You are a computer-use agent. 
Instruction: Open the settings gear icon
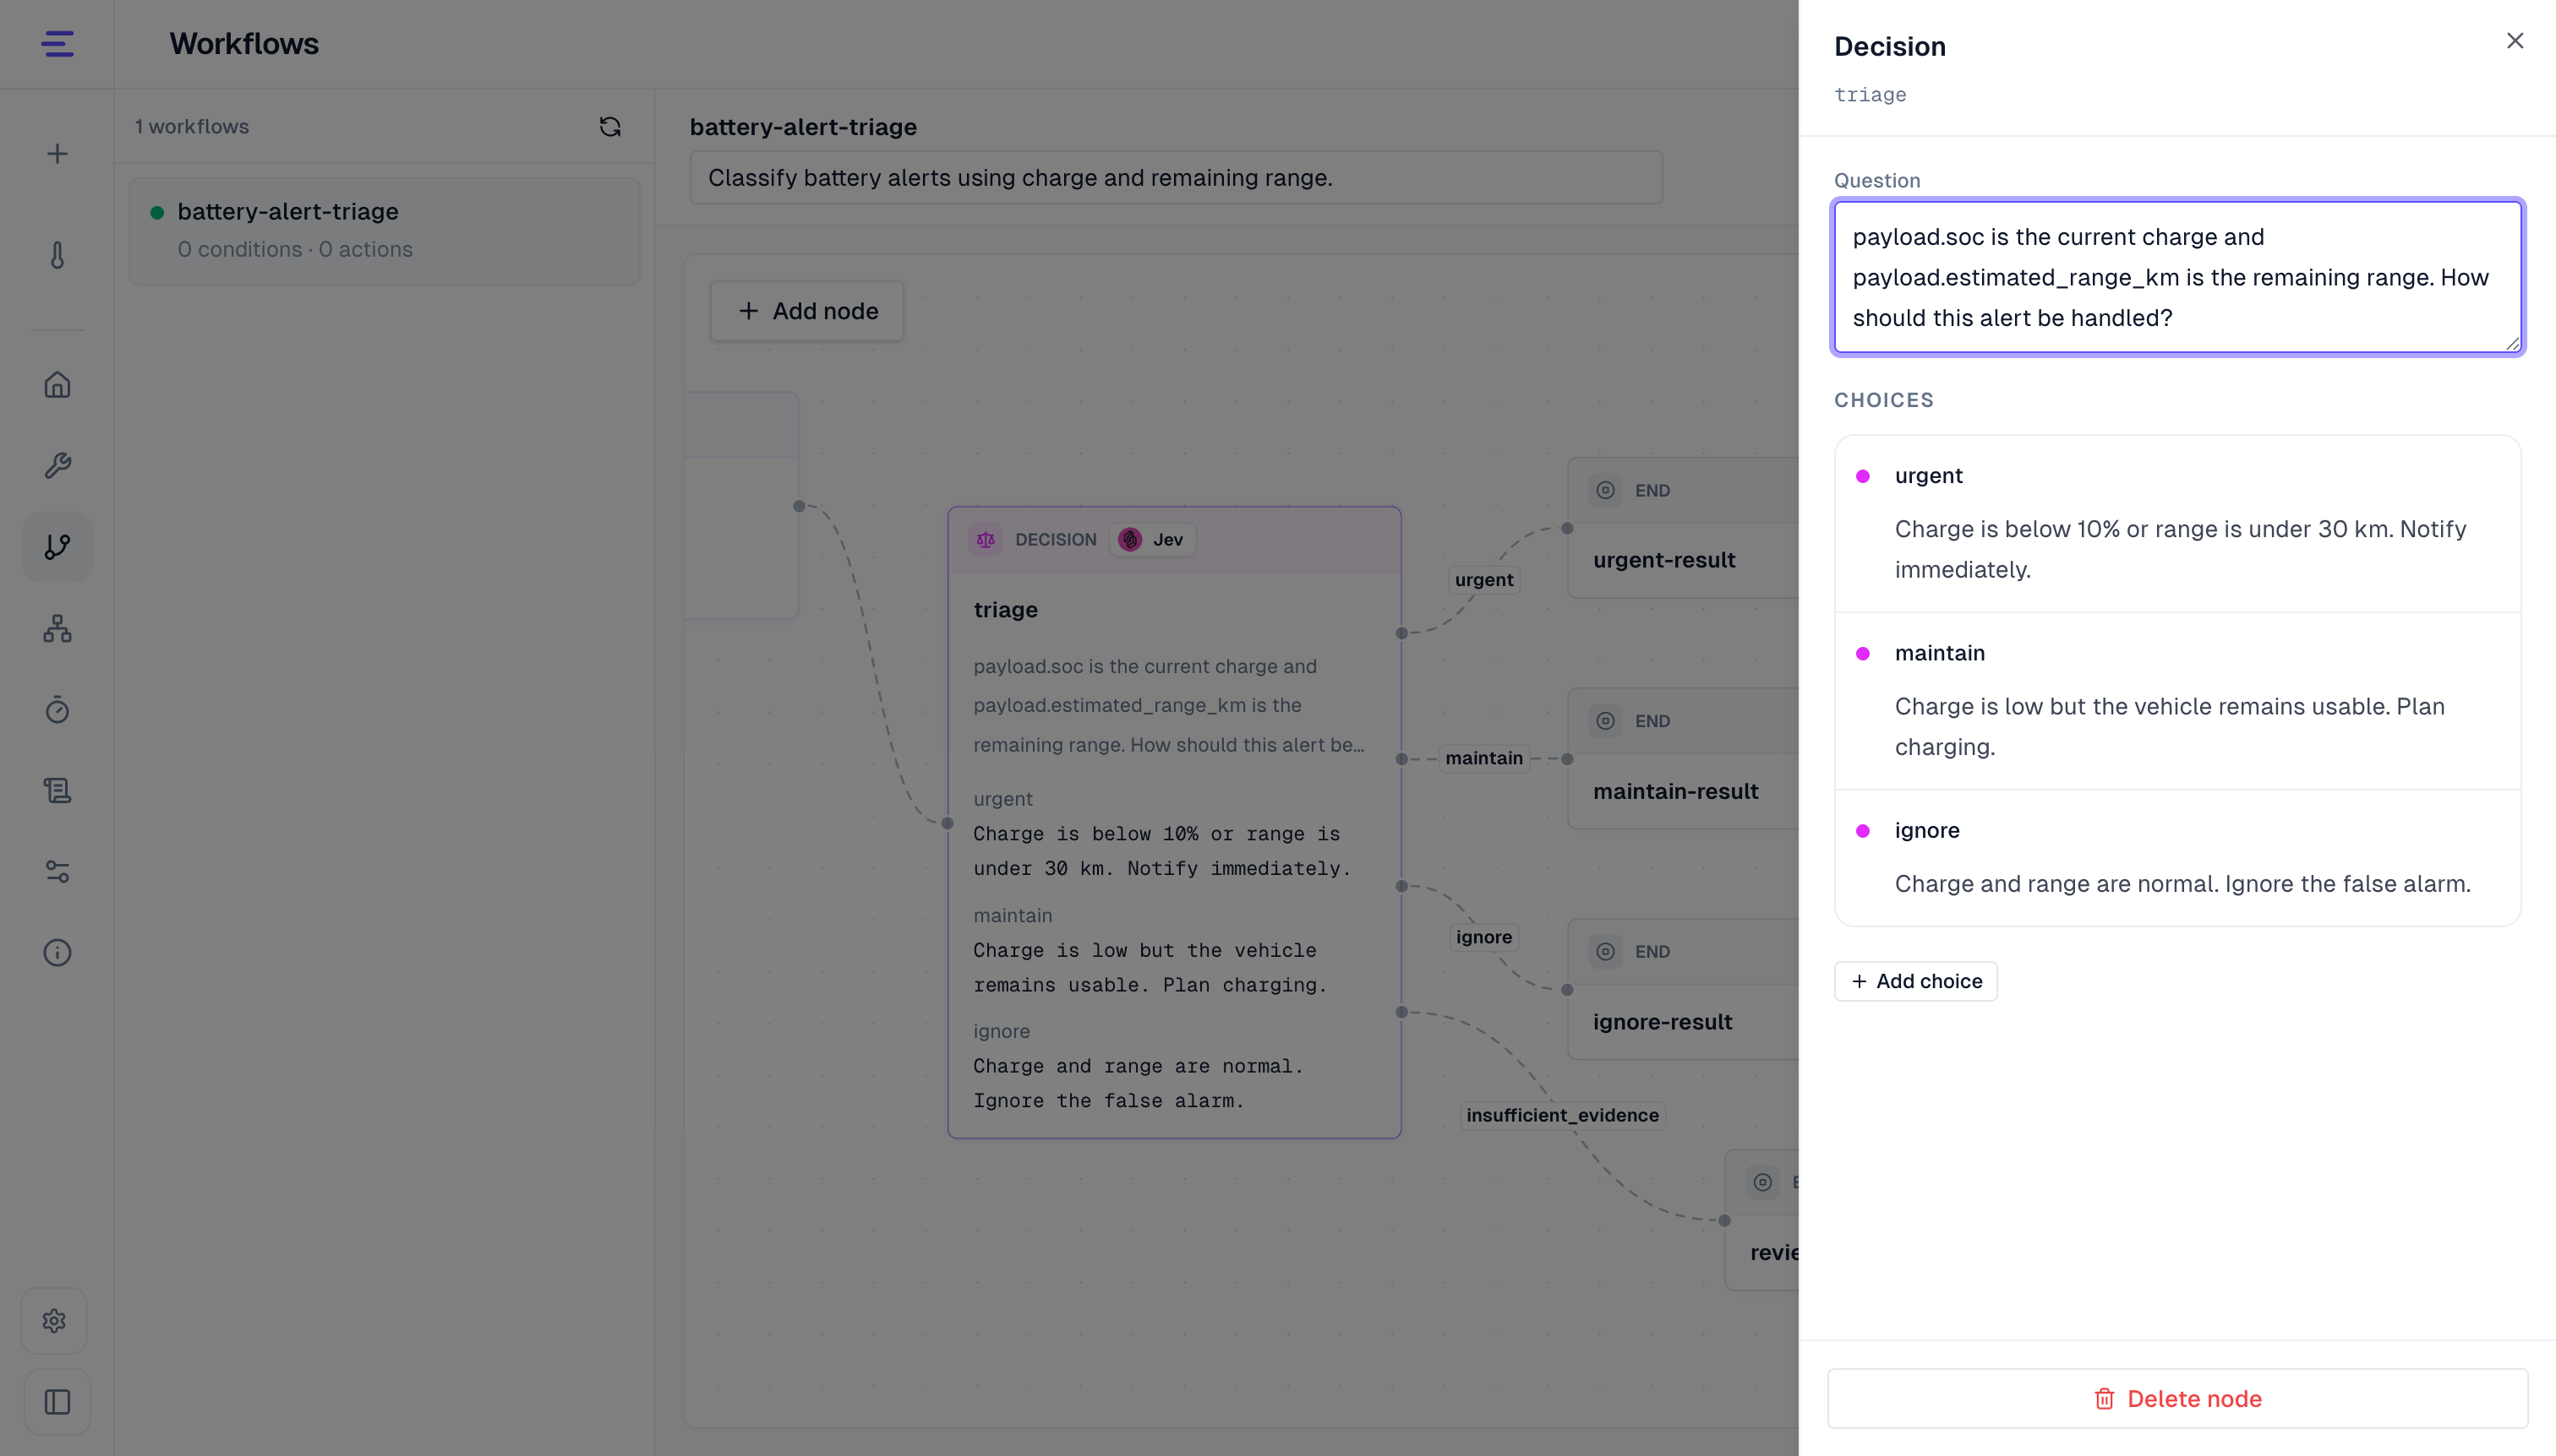(55, 1321)
